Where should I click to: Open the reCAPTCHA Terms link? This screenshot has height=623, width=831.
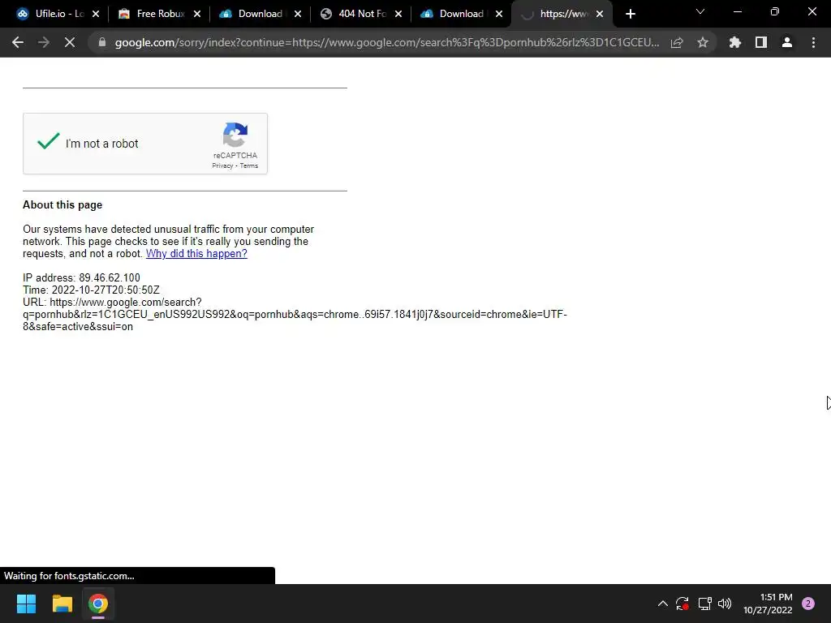click(249, 165)
